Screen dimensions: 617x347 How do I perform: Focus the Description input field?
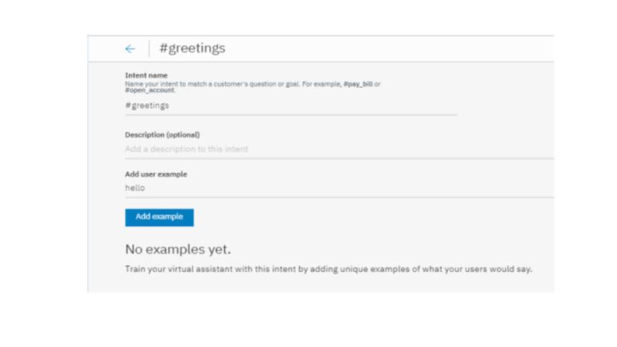pos(339,149)
